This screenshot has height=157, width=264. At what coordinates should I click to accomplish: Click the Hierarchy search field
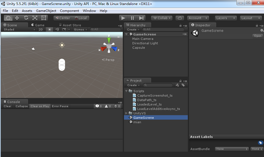[163, 29]
